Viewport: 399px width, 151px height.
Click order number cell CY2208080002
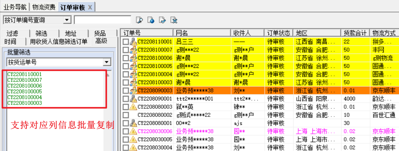tap(155, 115)
